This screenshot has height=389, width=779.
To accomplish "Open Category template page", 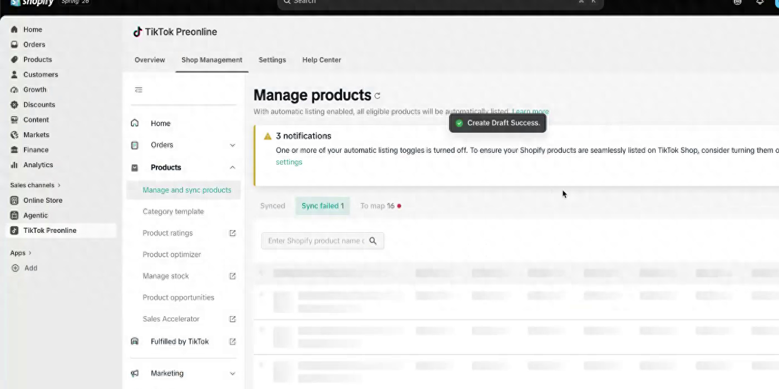I will 173,212.
